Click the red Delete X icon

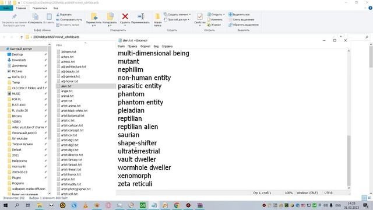[x=125, y=16]
